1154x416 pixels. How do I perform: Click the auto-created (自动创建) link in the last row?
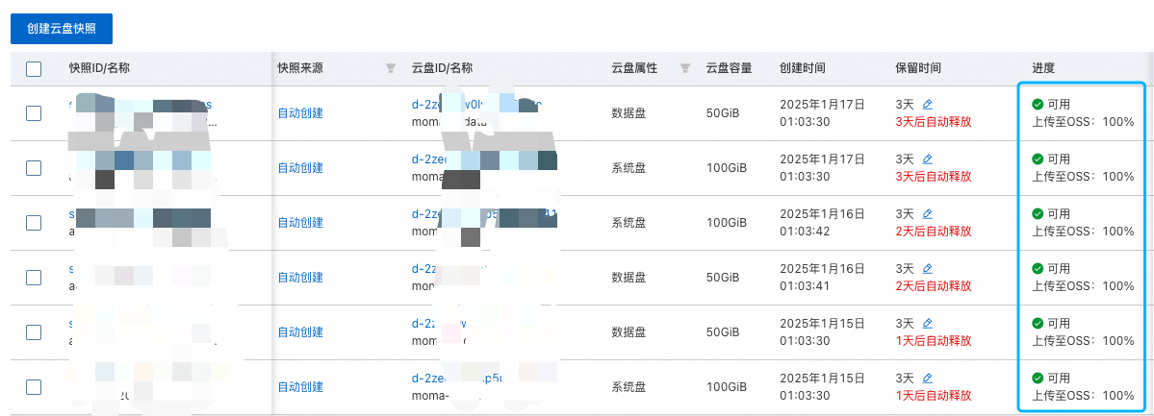tap(300, 387)
